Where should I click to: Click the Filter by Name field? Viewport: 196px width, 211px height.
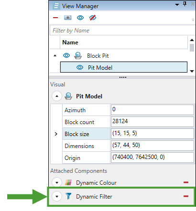pos(122,30)
